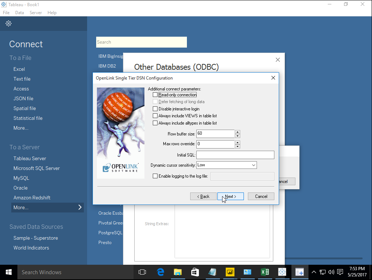Connect to Tableau Server
The width and height of the screenshot is (372, 280).
[30, 158]
